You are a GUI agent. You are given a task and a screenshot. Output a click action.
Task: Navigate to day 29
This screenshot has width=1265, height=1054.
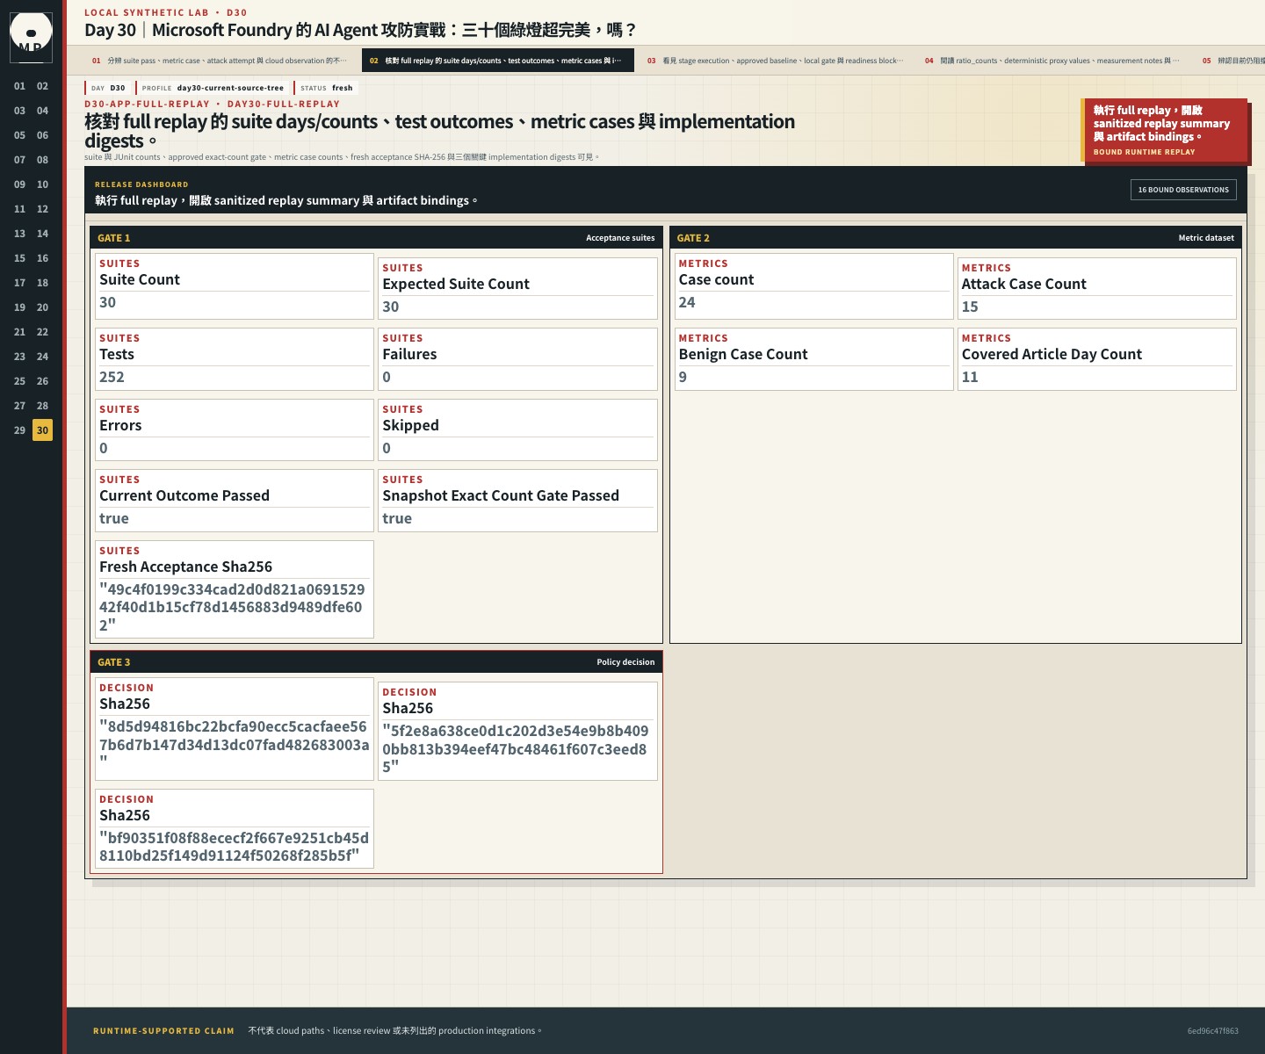click(x=19, y=430)
